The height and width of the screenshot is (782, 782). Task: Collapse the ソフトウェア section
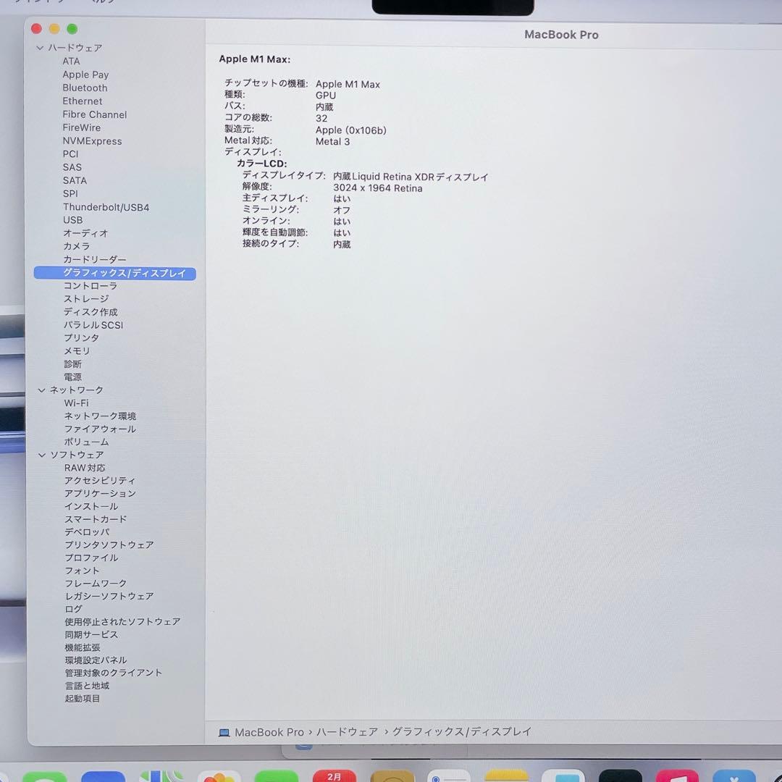click(41, 455)
